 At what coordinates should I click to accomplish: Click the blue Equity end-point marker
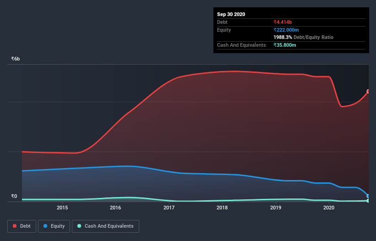click(x=368, y=196)
